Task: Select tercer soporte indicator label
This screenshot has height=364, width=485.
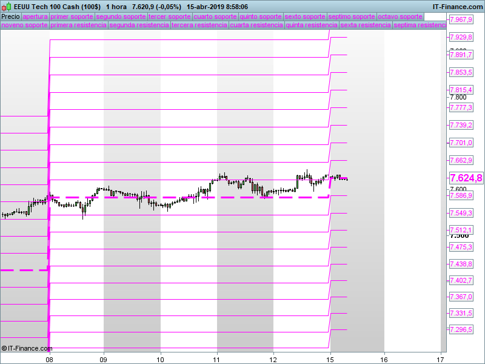Action: 170,17
